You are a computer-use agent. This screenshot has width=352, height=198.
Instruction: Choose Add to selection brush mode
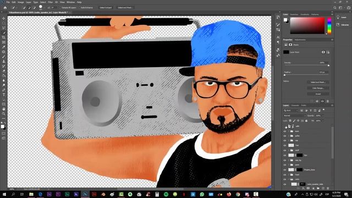pos(29,8)
